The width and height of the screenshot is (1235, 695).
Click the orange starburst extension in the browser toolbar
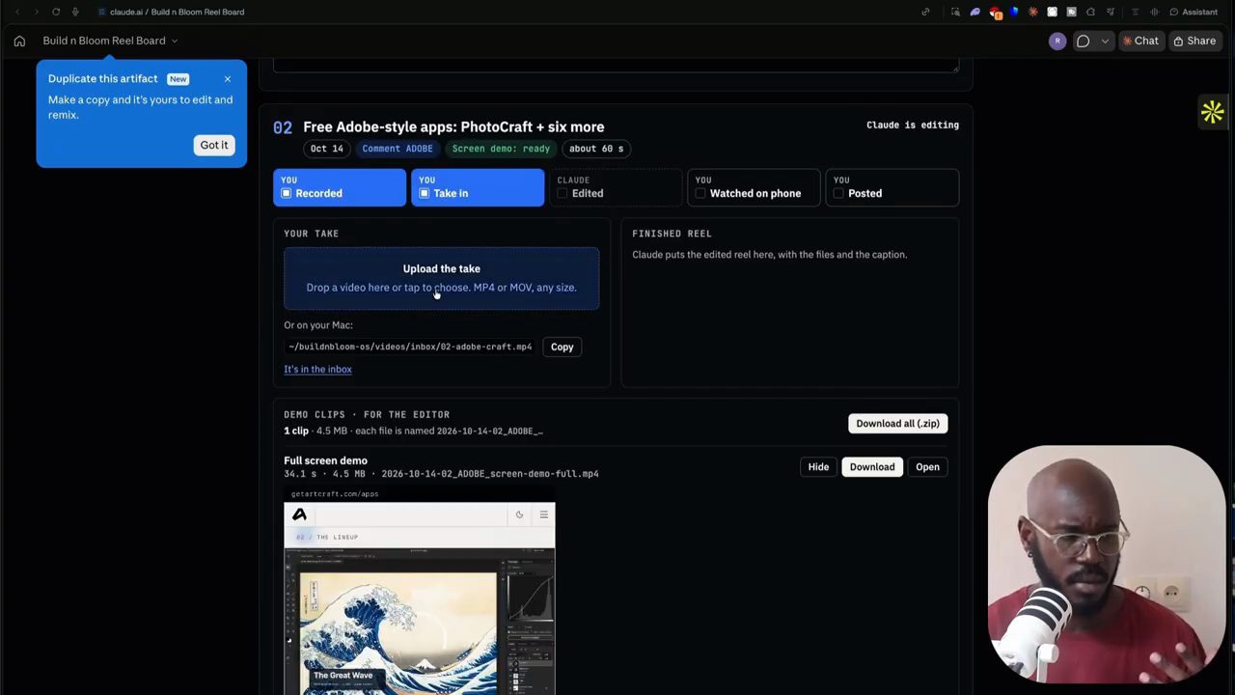pos(1033,12)
